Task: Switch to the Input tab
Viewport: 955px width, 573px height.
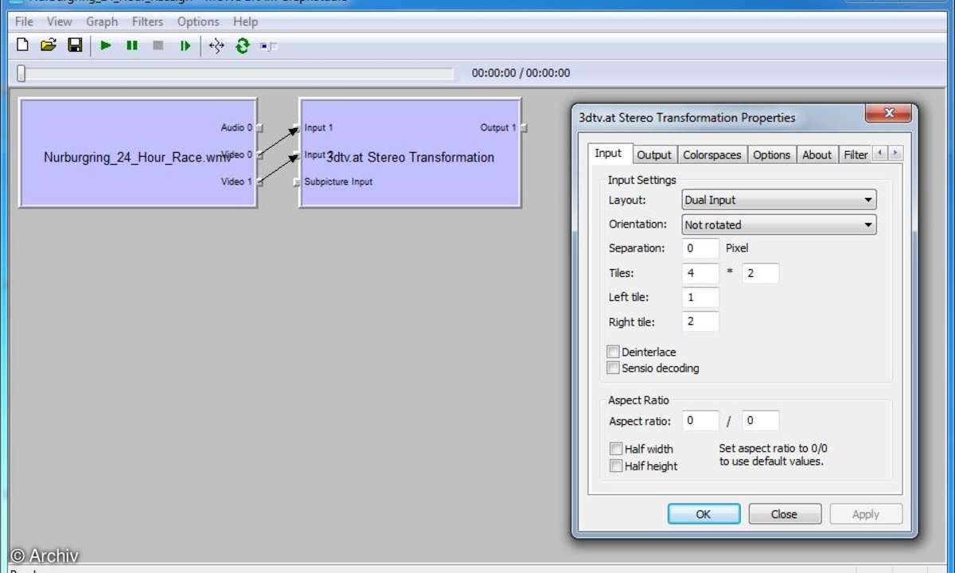Action: (609, 154)
